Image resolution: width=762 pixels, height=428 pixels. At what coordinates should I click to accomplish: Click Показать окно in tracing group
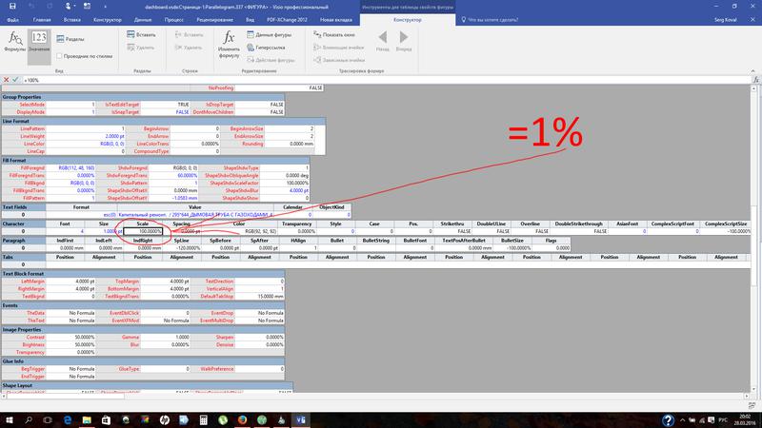tap(334, 34)
